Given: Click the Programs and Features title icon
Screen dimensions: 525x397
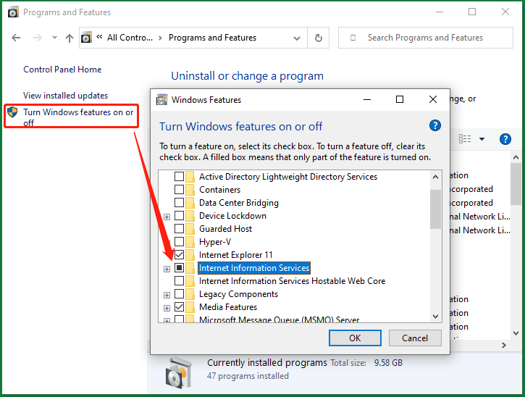Looking at the screenshot, I should click(x=13, y=12).
